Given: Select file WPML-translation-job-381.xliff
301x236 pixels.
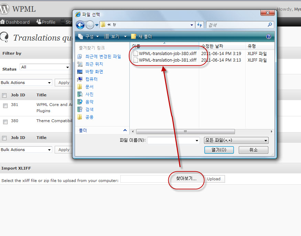Looking at the screenshot, I should [168, 60].
